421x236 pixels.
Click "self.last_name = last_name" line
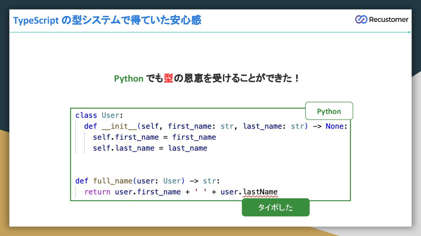pos(150,148)
